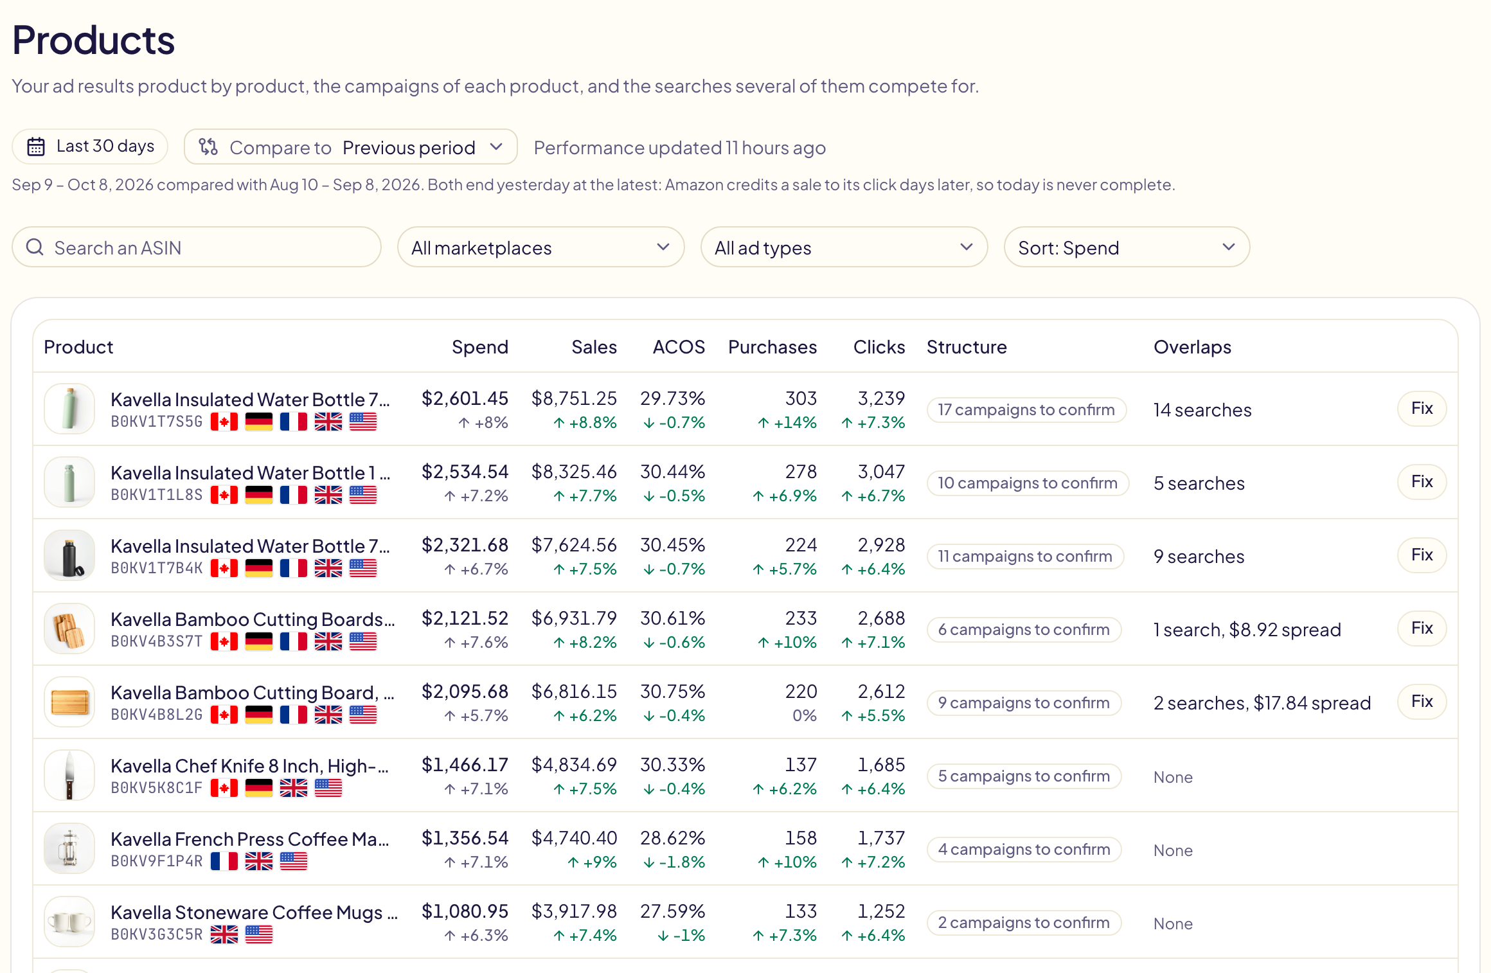The image size is (1491, 973).
Task: Click the Spend column header
Action: [480, 347]
